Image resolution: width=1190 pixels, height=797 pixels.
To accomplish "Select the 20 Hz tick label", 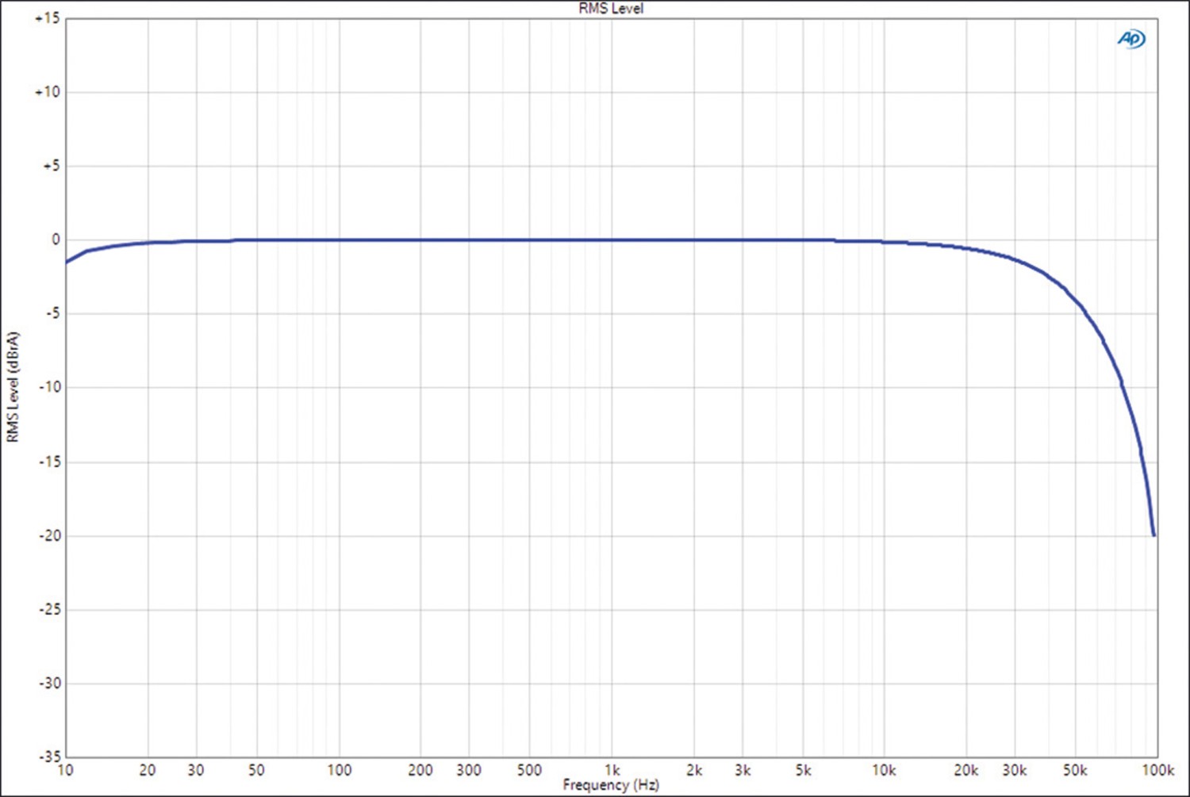I will 148,770.
